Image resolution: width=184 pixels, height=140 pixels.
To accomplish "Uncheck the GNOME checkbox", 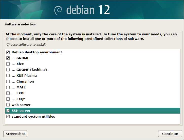I will pyautogui.click(x=8, y=58).
